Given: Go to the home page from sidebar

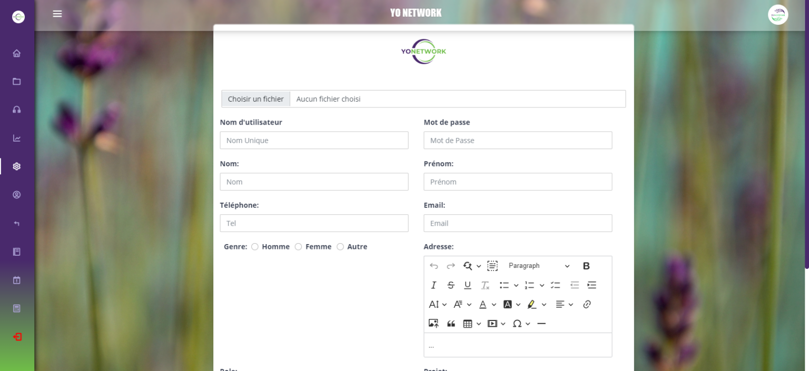Looking at the screenshot, I should point(17,53).
